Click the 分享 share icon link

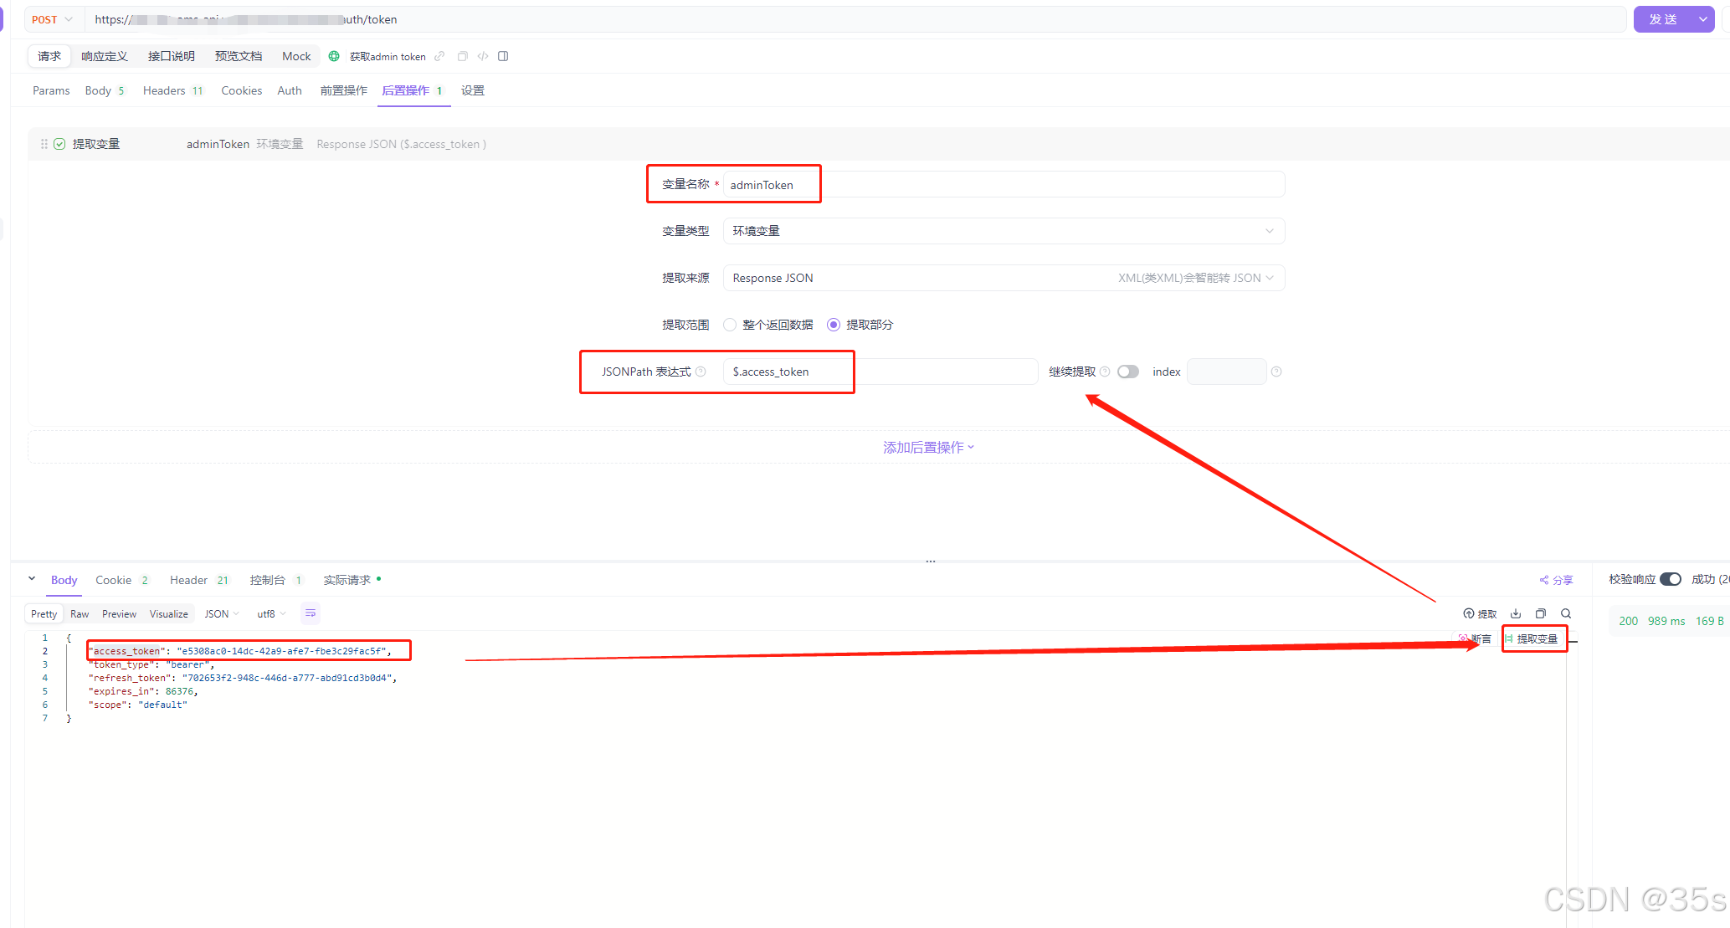(1556, 580)
